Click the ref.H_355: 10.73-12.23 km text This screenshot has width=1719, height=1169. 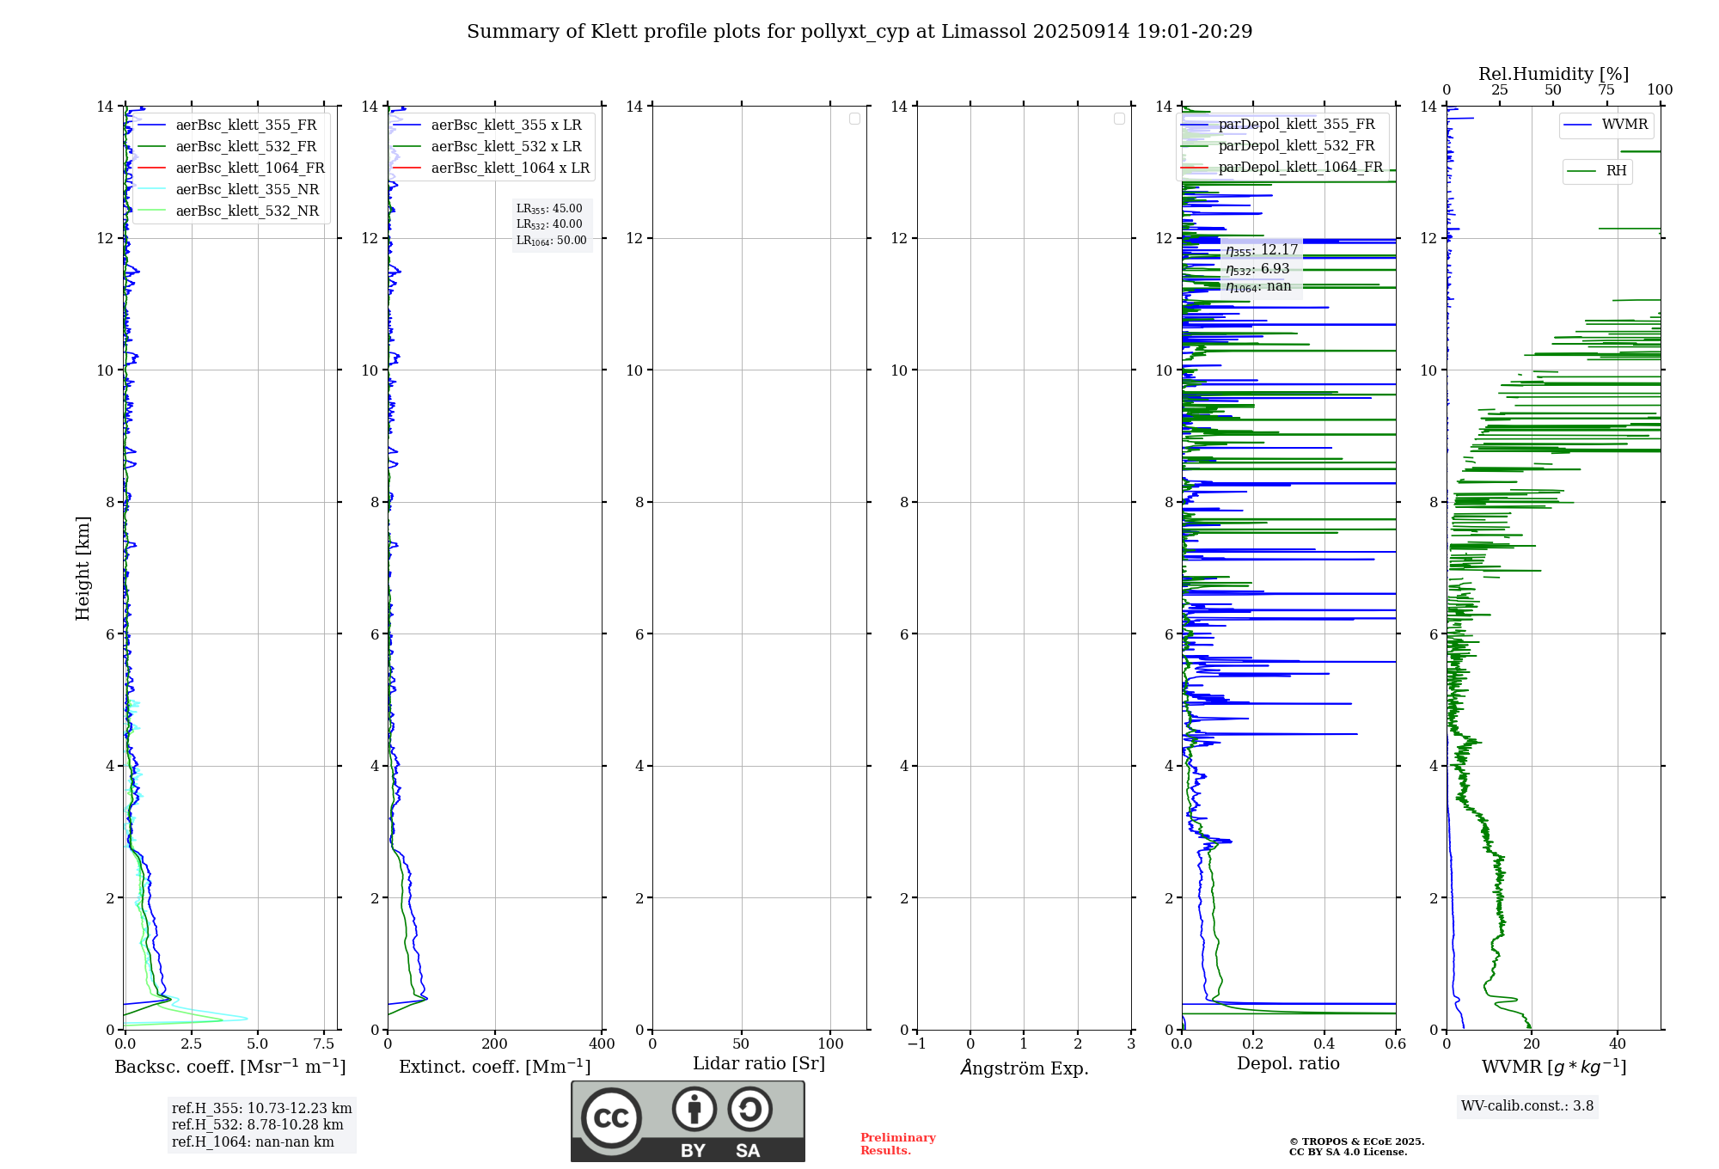(x=262, y=1108)
